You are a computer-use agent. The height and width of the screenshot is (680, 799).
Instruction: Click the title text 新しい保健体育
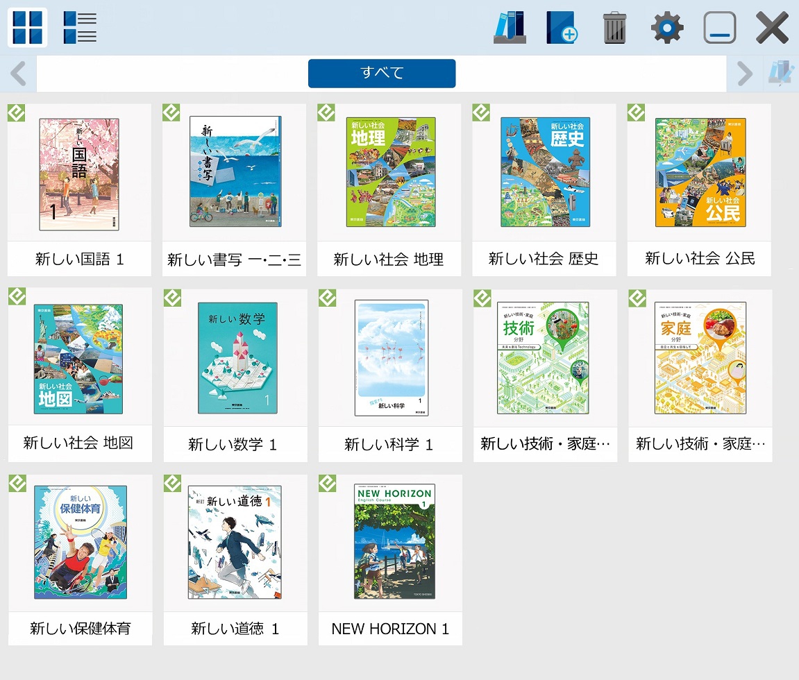coord(81,629)
